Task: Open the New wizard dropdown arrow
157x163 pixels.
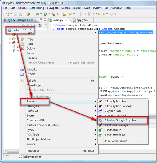Action: point(11,14)
